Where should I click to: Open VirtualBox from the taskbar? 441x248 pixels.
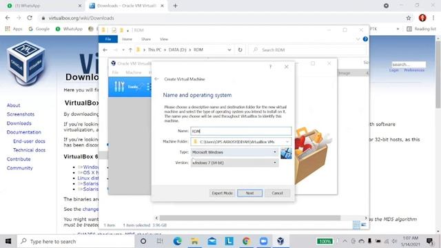coord(280,241)
